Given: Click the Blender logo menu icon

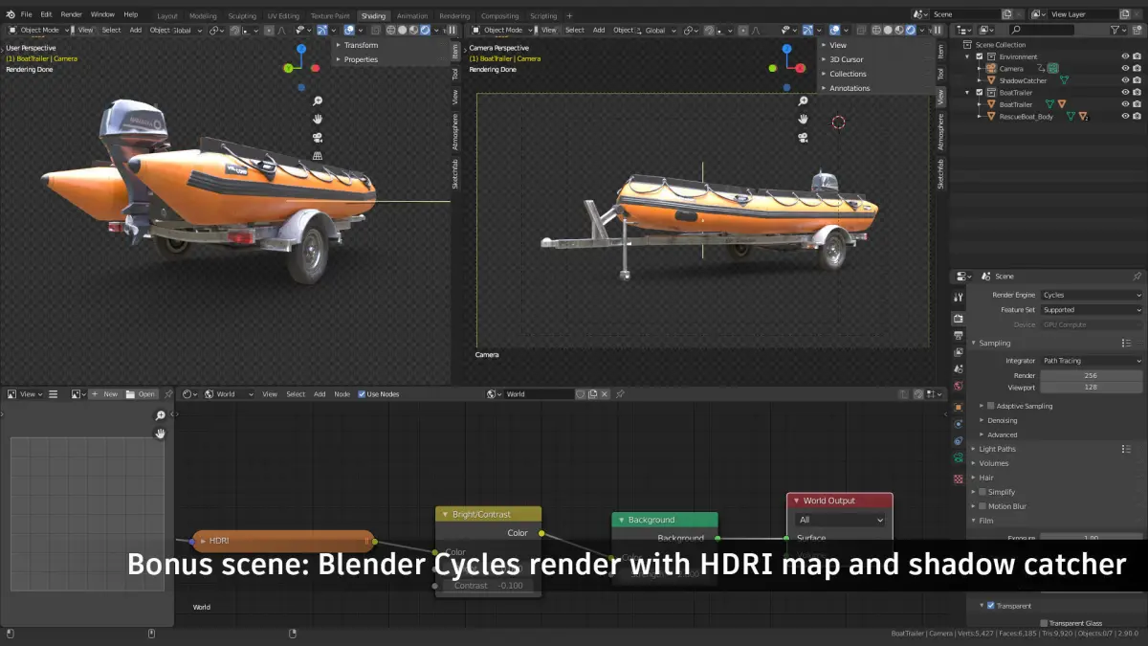Looking at the screenshot, I should pyautogui.click(x=10, y=14).
